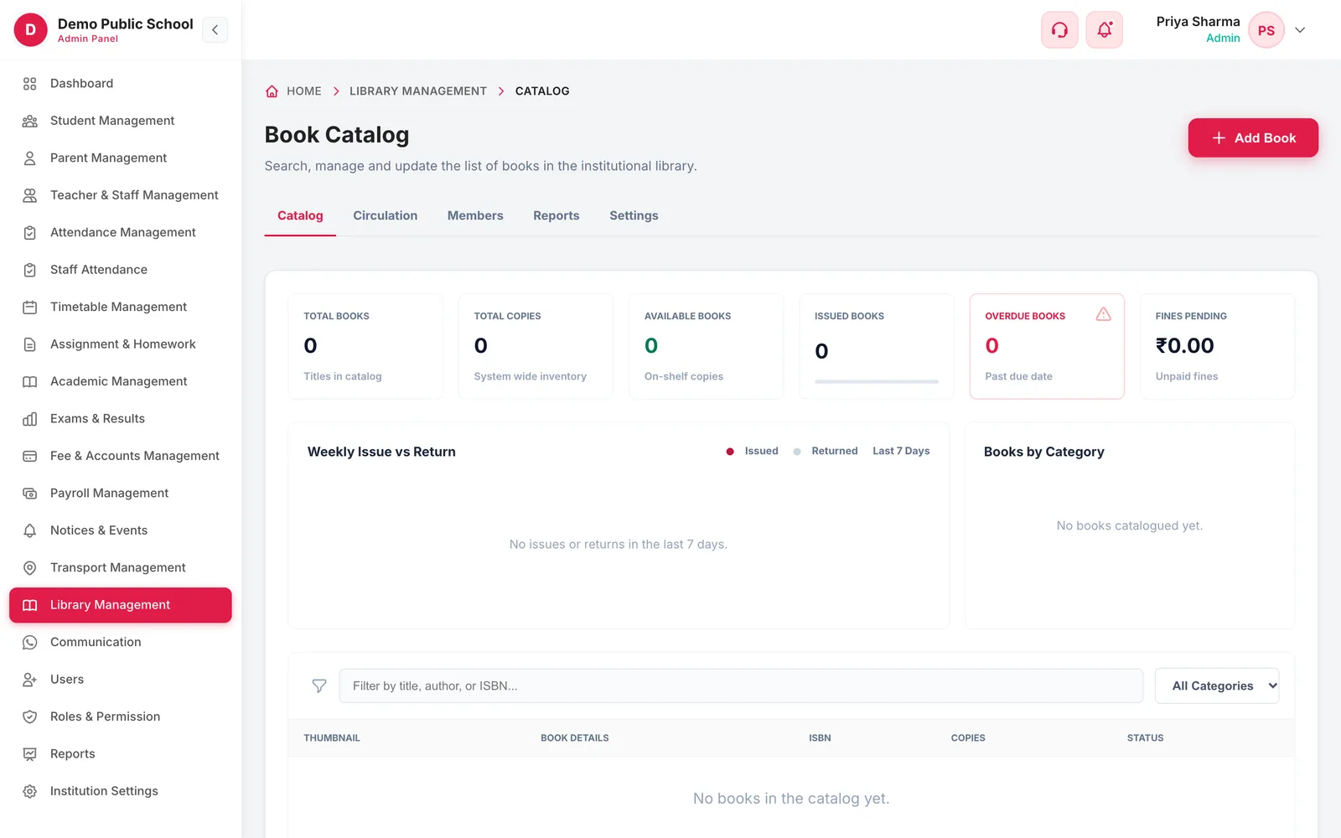Click the Communication chat icon
Viewport: 1341px width, 838px height.
pyautogui.click(x=29, y=643)
